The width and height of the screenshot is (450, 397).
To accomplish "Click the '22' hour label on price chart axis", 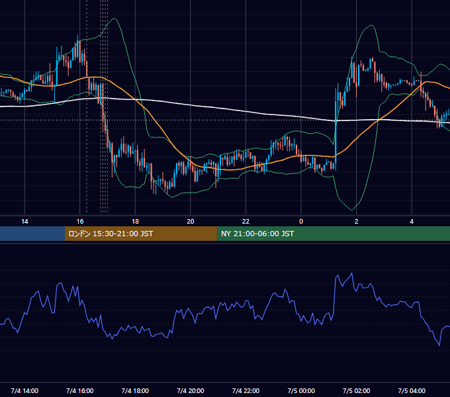I will click(246, 222).
